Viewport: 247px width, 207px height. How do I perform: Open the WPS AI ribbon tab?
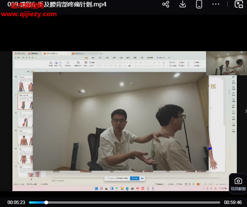[x=161, y=58]
